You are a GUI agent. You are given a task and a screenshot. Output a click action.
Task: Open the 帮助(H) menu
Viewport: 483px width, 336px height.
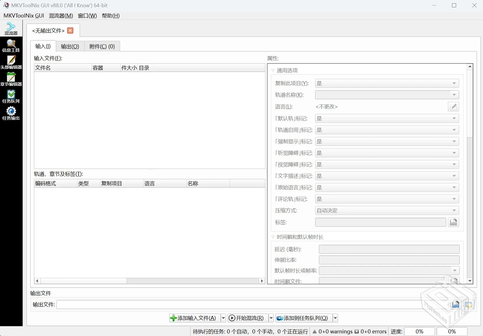(110, 16)
